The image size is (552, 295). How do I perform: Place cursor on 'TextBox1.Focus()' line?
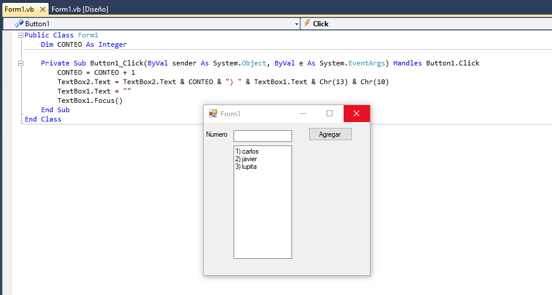[90, 101]
